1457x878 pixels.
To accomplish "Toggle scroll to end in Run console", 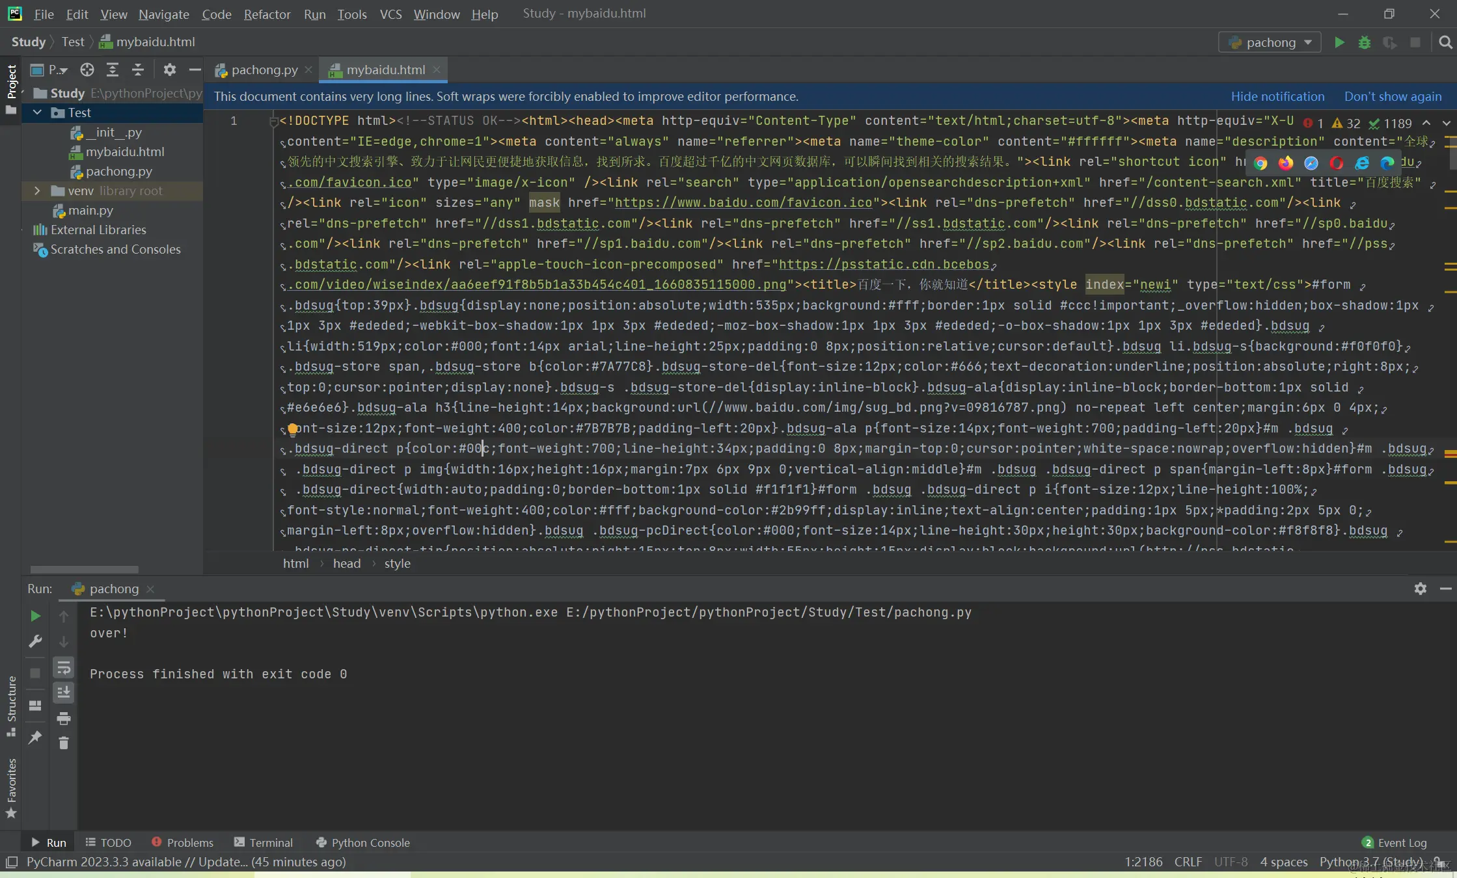I will pos(64,692).
